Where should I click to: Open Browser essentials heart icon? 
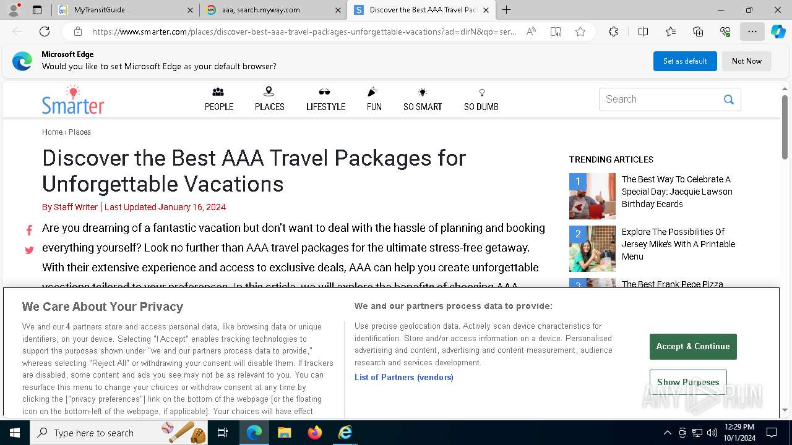725,32
